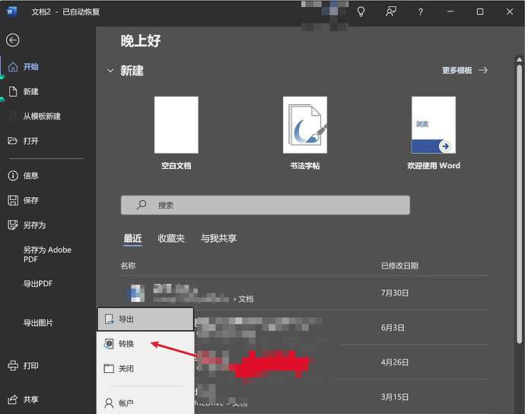Open the 打印 print page
This screenshot has height=414, width=525.
[30, 365]
